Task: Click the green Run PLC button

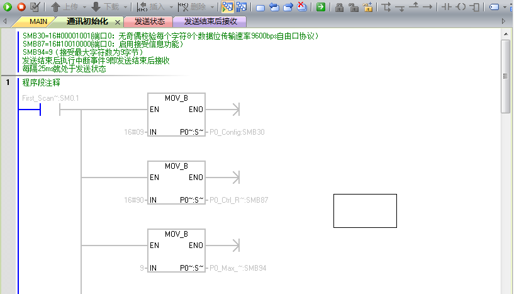Action: 7,6
